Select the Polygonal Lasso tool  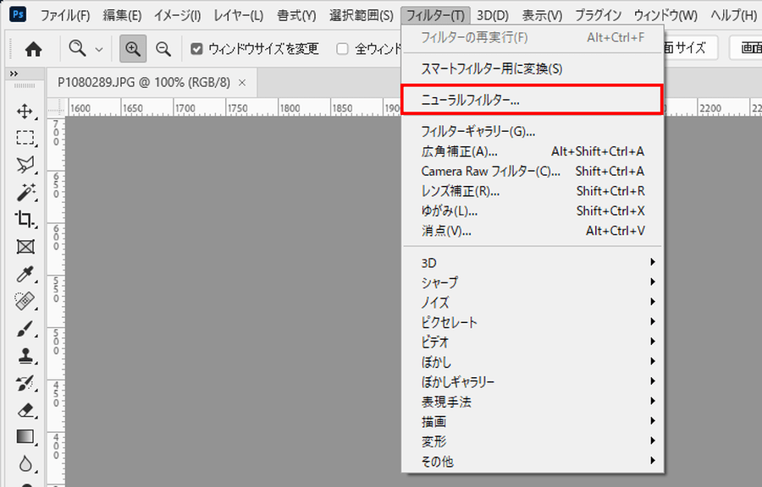pos(25,165)
